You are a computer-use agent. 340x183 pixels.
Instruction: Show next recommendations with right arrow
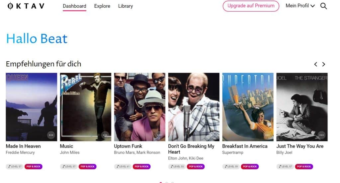(323, 64)
